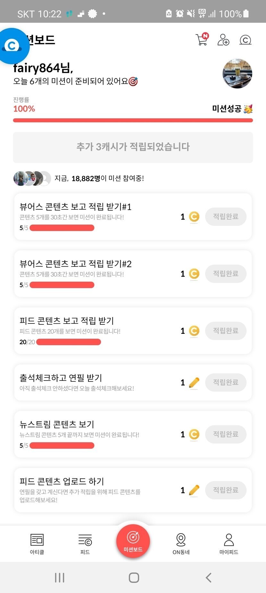Open fairy864's profile picture

pos(237,73)
